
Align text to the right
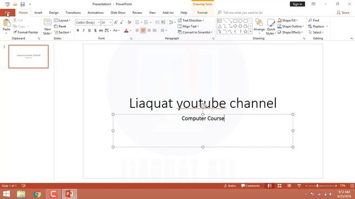click(149, 30)
